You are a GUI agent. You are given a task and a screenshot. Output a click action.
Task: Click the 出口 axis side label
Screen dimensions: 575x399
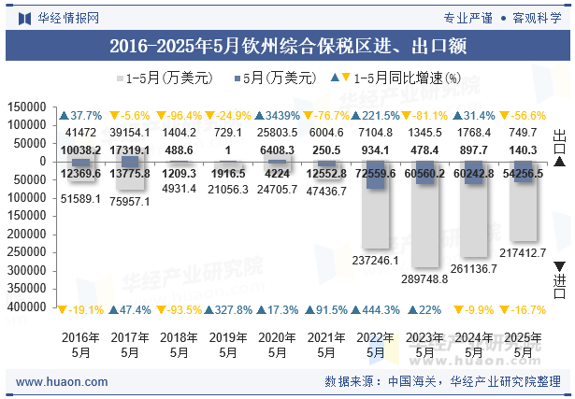point(560,141)
